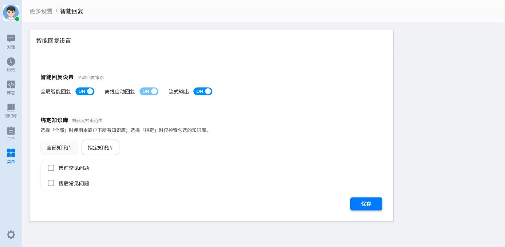Image resolution: width=505 pixels, height=247 pixels.
Task: Check the 售前常见问题 checkbox
Action: click(x=51, y=168)
